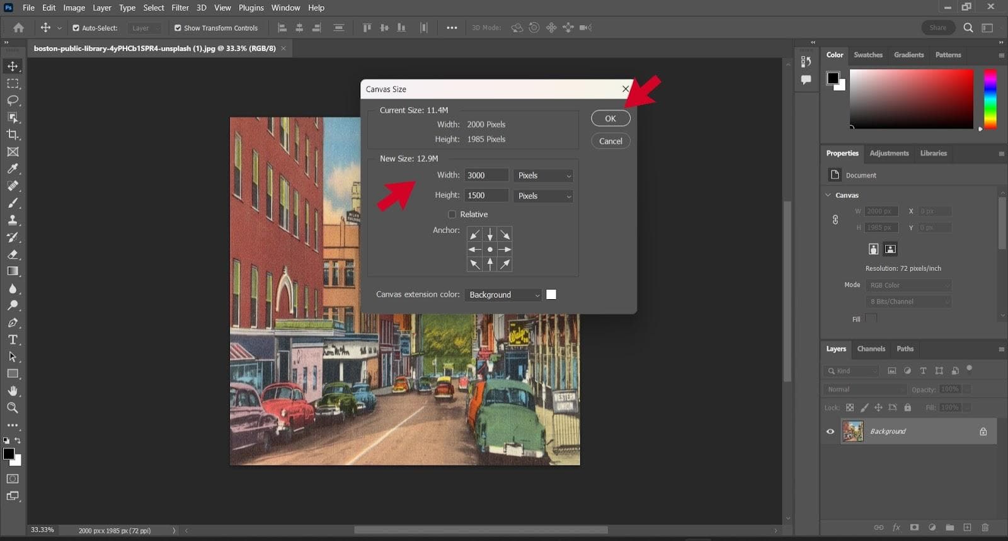Adjust the rainbow hue slider

[990, 99]
